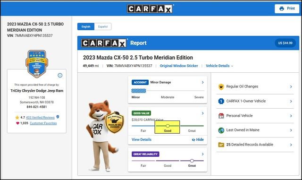302x180 pixels.
Task: Click the striped Minor damage severity bar
Action: (x=139, y=91)
